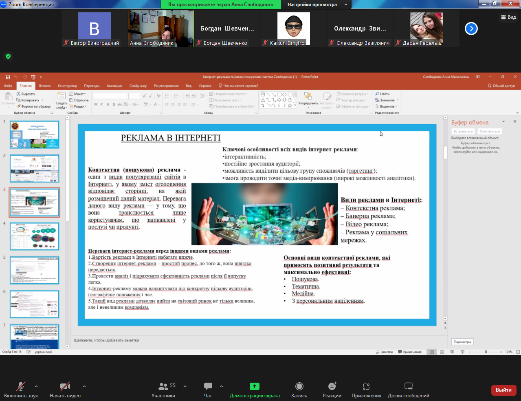
Task: Show more participants with blue arrow button
Action: click(471, 29)
